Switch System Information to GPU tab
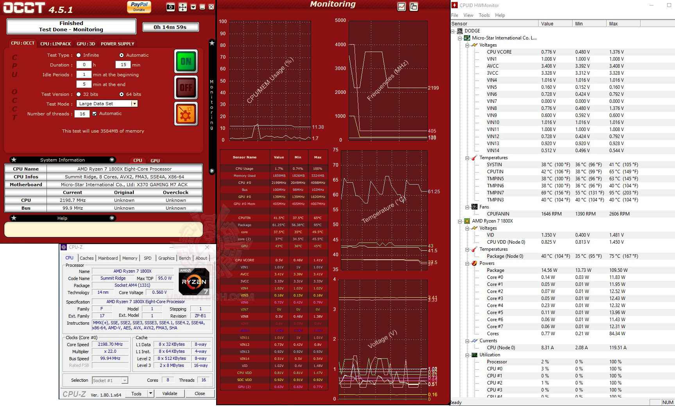 [155, 160]
